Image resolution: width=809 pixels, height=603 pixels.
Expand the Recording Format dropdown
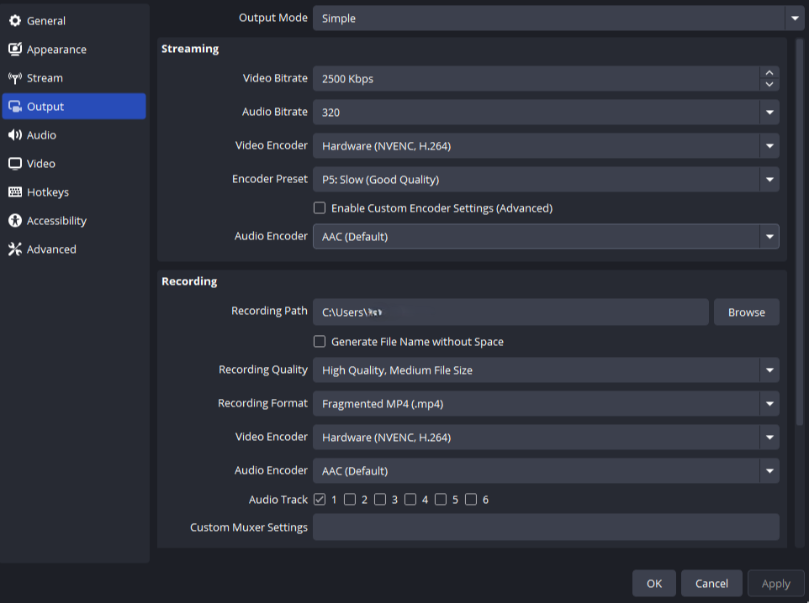click(769, 404)
